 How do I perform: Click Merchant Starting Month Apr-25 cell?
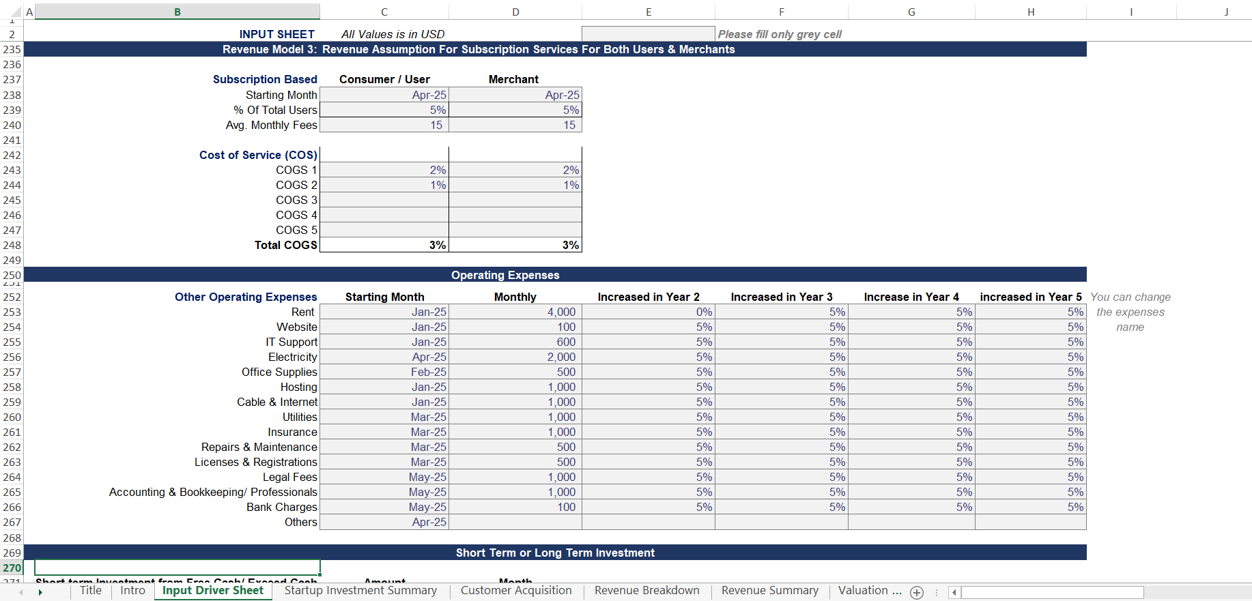click(515, 95)
